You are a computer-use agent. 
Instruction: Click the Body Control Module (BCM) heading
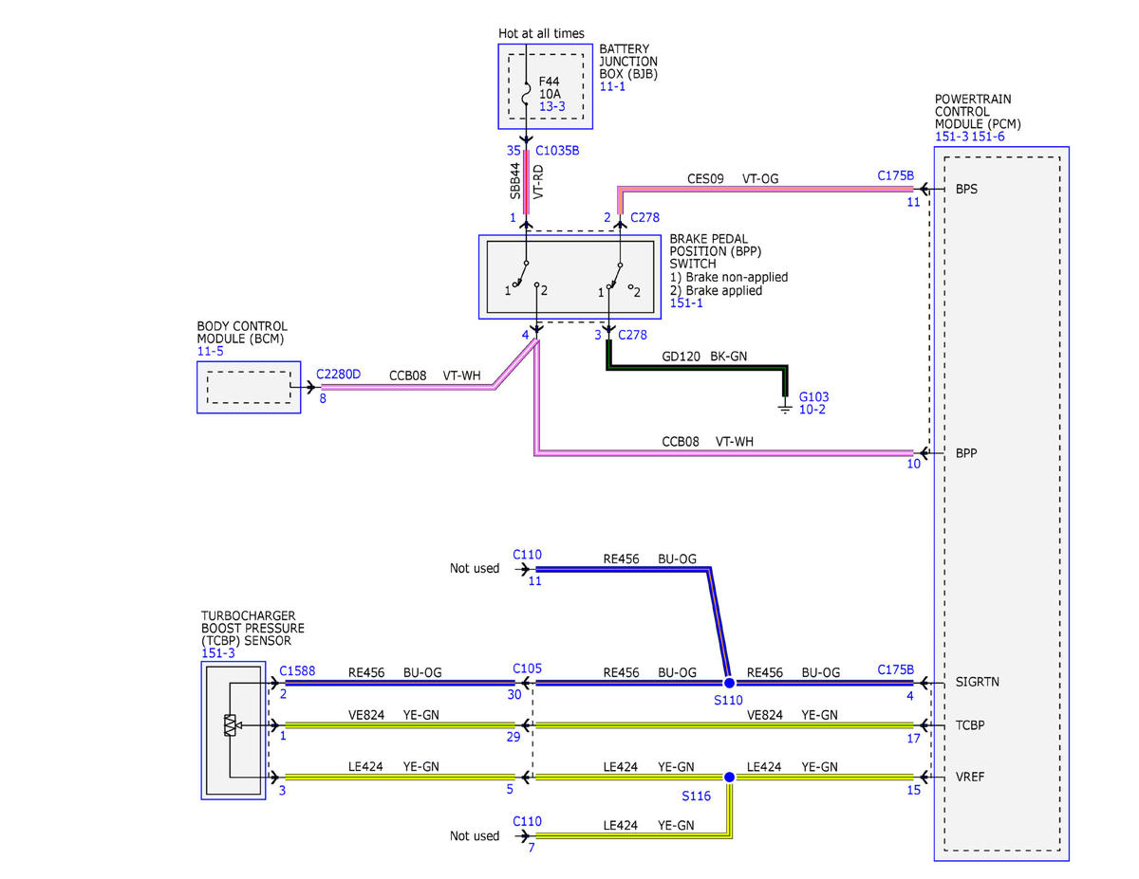pos(242,332)
